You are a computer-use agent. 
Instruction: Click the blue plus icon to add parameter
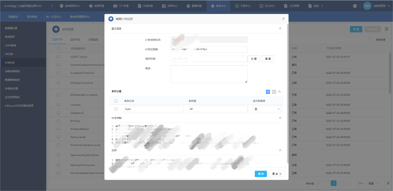point(268,92)
